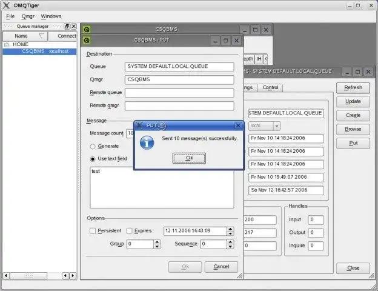The image size is (378, 291).
Task: Click the expiry date time field
Action: point(195,231)
